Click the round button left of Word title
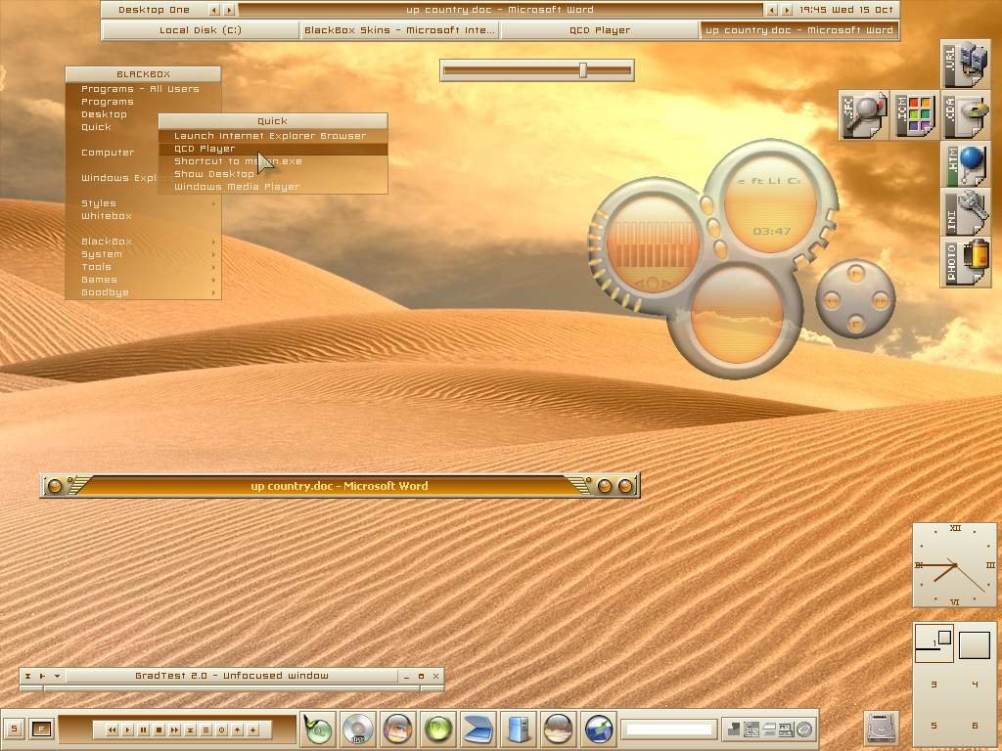 55,486
